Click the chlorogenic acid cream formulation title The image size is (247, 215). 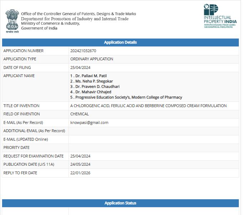[x=148, y=106]
